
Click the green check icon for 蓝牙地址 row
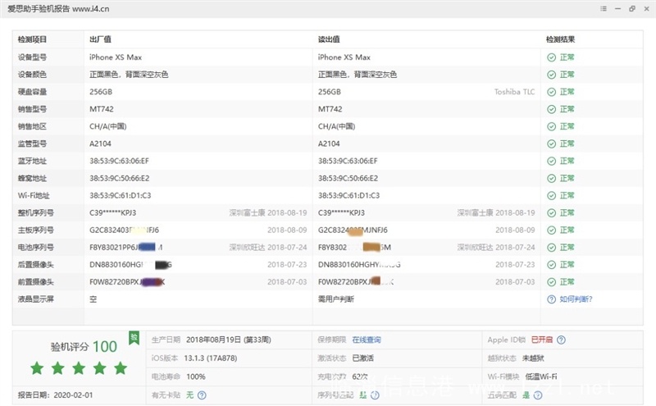(x=551, y=161)
